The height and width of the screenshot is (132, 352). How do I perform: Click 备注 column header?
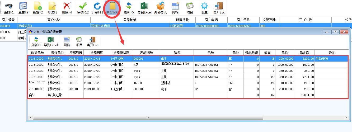click(332, 53)
